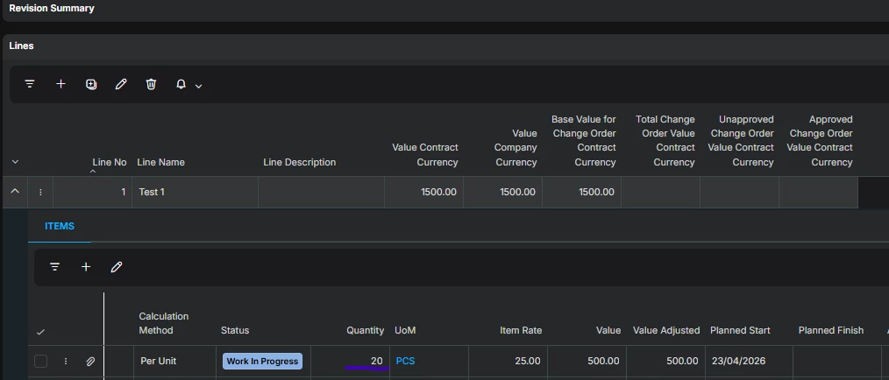The image size is (889, 380).
Task: Sort by the Line No column header
Action: 110,162
